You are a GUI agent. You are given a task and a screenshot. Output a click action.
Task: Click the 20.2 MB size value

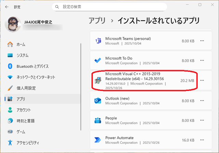pos(187,81)
